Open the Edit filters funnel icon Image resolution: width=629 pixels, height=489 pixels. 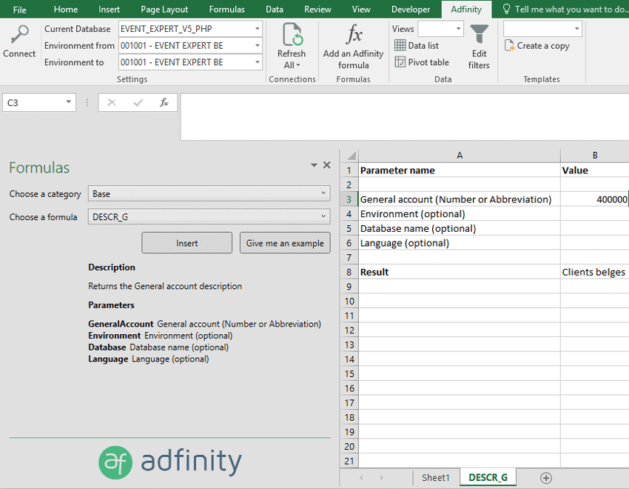479,35
